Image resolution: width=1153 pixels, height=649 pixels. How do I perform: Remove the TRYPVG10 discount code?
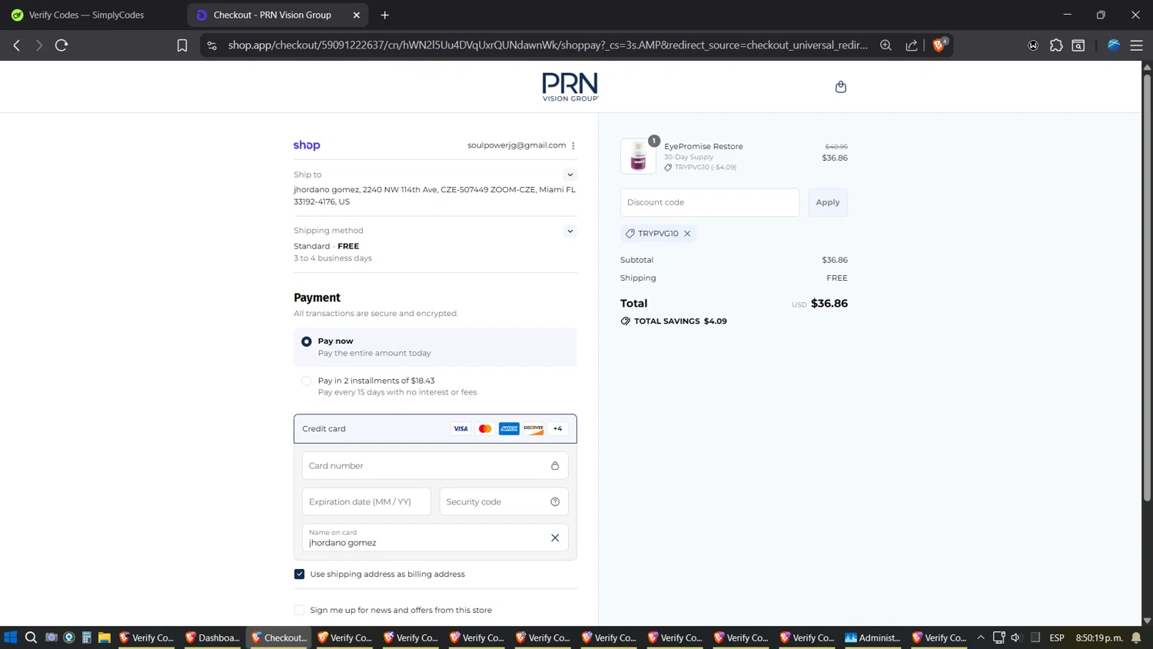687,234
